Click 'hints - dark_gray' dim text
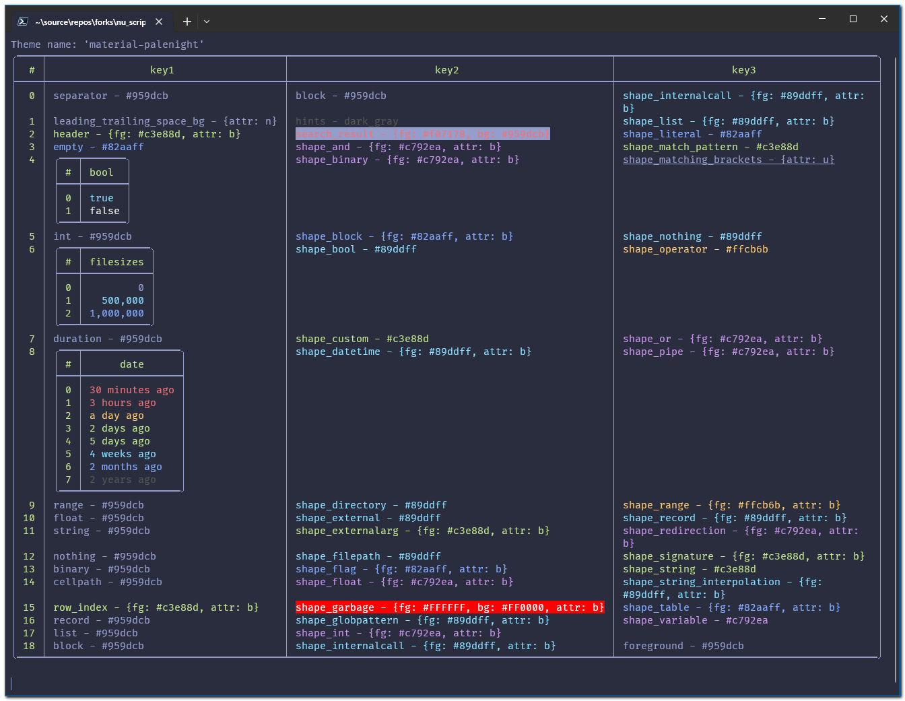 point(347,121)
